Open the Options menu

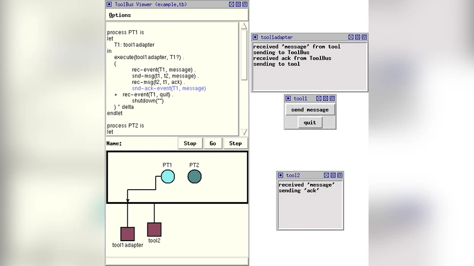point(120,15)
